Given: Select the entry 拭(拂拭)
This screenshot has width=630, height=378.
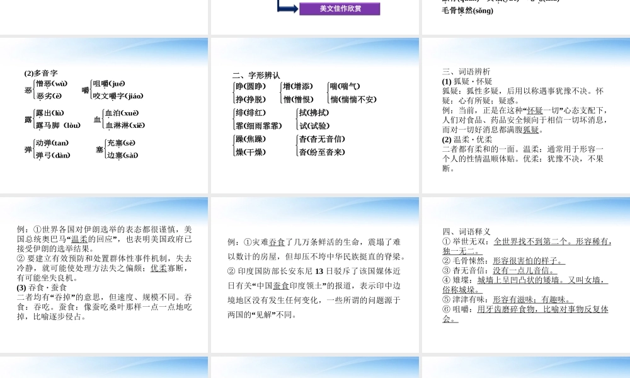Looking at the screenshot, I should coord(314,113).
